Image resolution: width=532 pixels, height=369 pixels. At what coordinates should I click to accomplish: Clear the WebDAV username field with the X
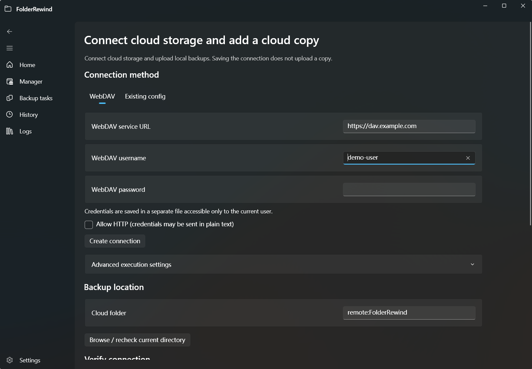click(468, 158)
